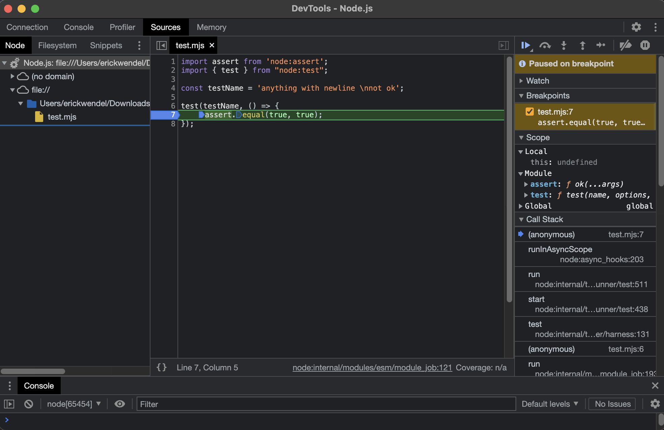Step into next function call
The image size is (664, 430).
click(563, 45)
